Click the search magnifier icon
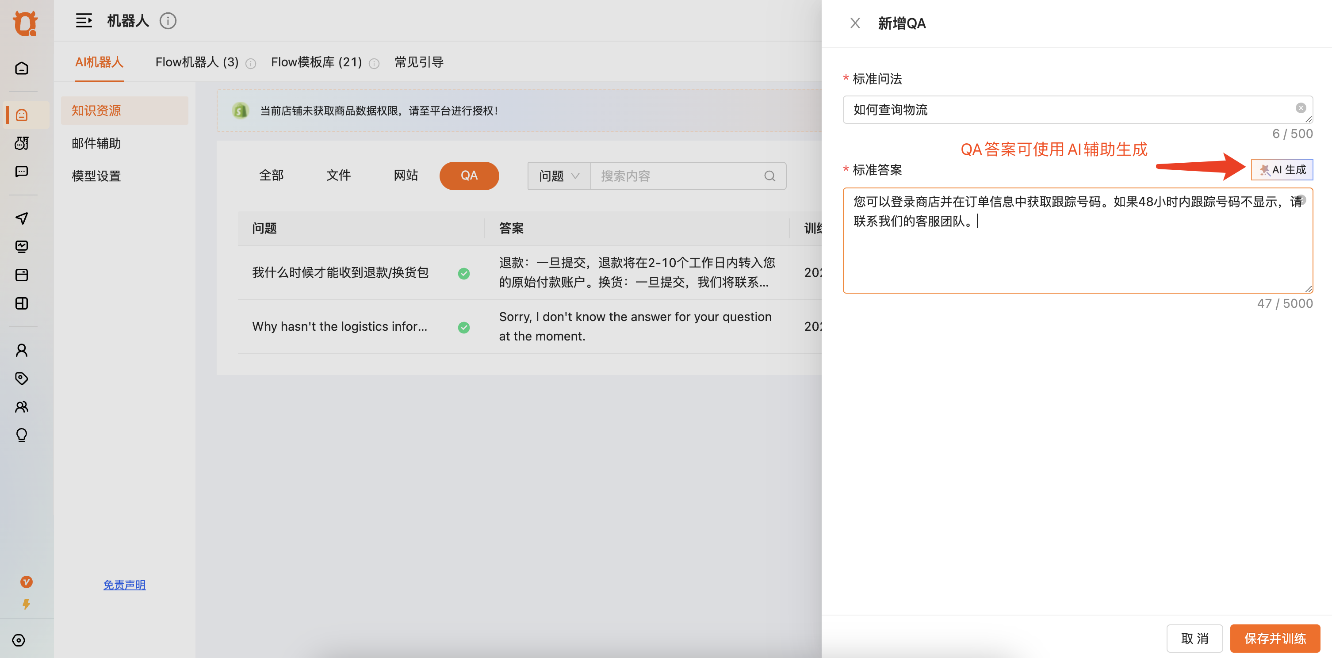 (769, 176)
